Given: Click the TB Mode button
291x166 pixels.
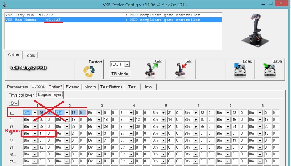Looking at the screenshot, I should coord(120,74).
